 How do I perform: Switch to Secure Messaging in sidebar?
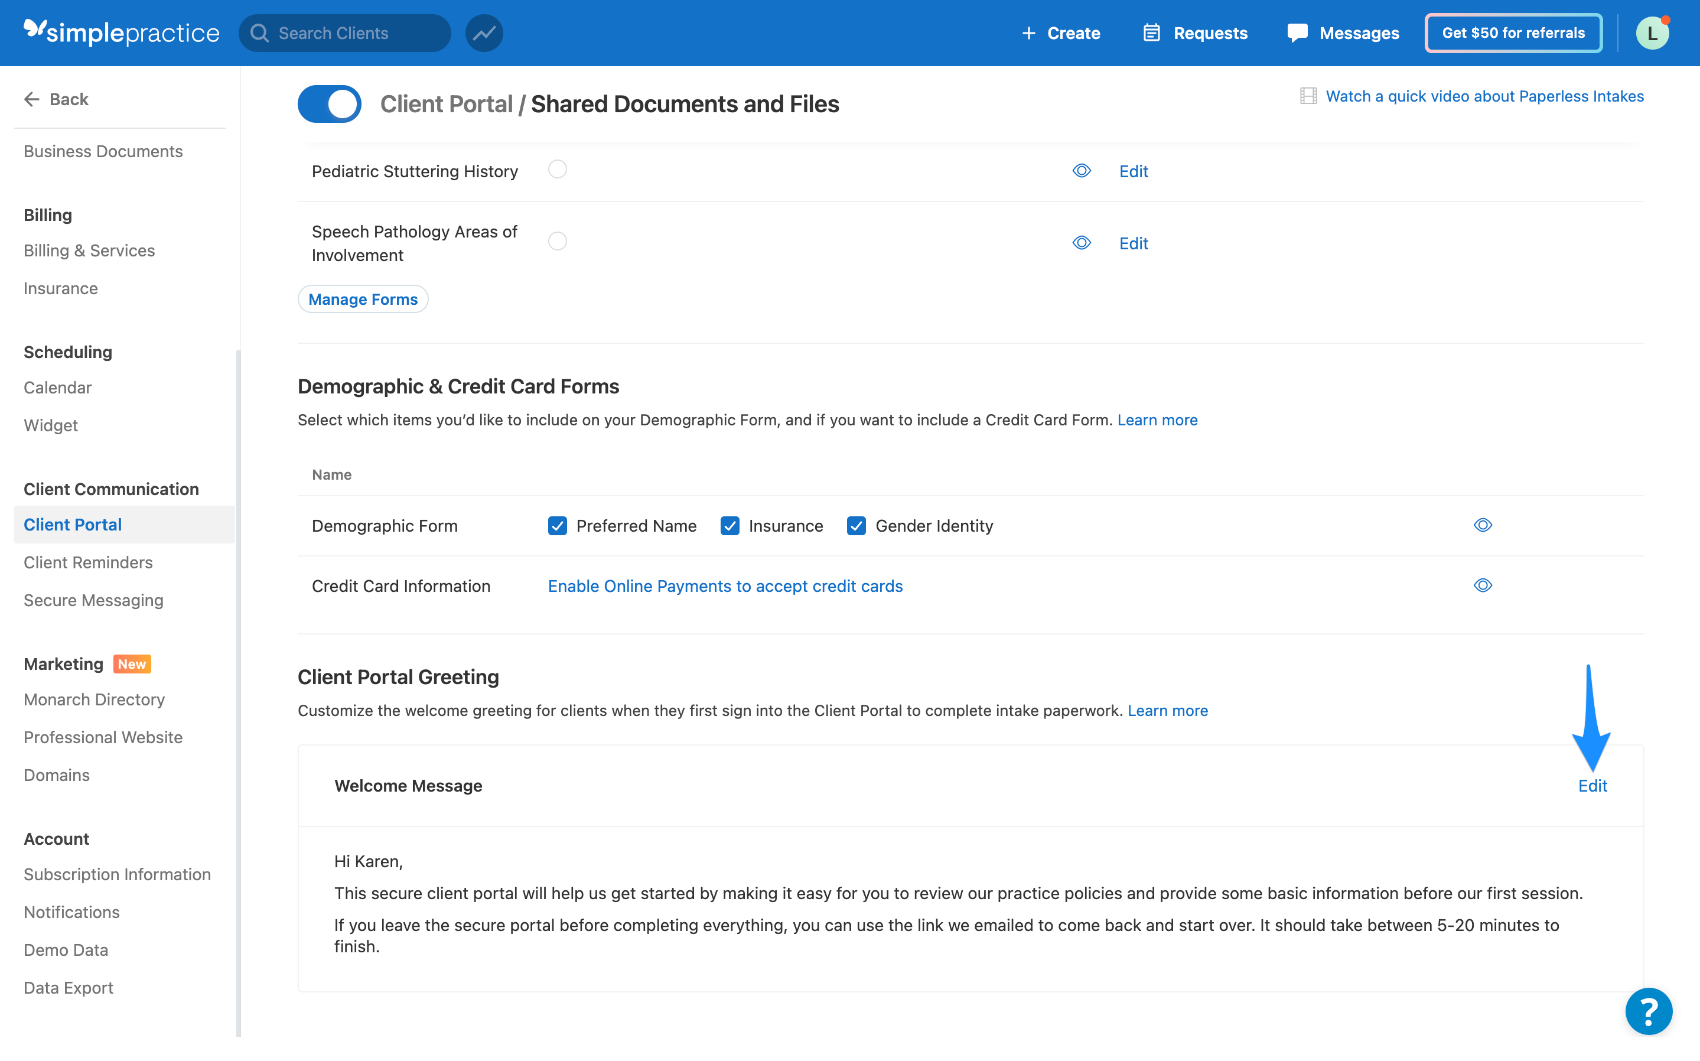[x=93, y=600]
